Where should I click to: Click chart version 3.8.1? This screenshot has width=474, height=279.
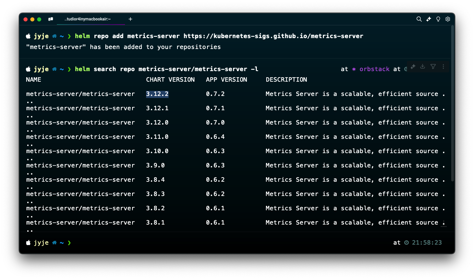coord(155,223)
